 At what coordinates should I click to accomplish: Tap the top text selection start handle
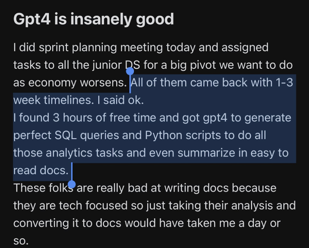coord(130,71)
